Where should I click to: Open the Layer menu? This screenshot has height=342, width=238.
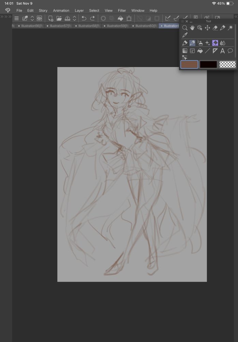coord(79,11)
